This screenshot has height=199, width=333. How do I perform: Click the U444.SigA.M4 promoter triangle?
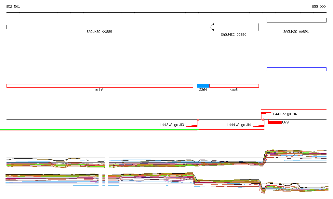(x=258, y=126)
